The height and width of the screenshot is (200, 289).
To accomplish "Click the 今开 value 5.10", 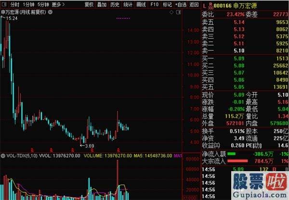I will pyautogui.click(x=283, y=95).
